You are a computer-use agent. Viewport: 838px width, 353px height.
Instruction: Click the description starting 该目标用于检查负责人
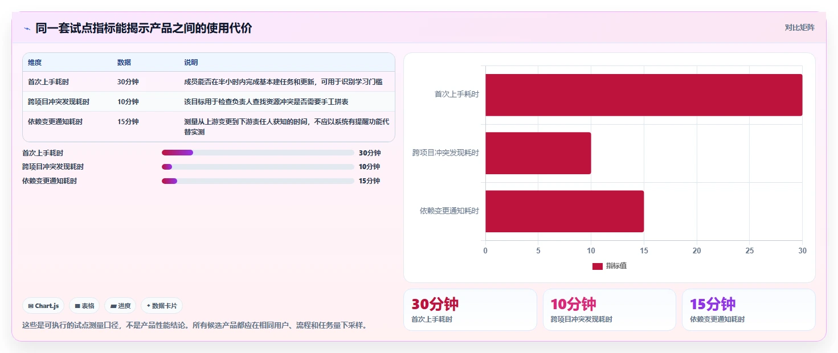pyautogui.click(x=266, y=102)
